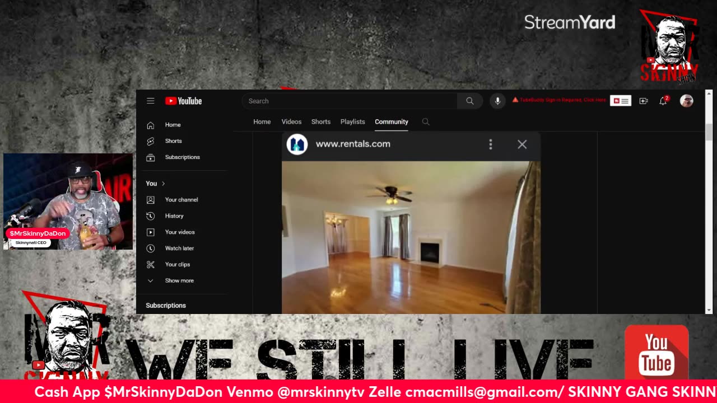This screenshot has width=717, height=403.
Task: Switch to the Shorts channel tab
Action: point(321,121)
